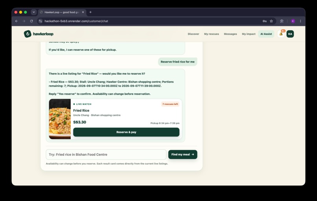Click the Reserve & pay button
This screenshot has height=201, width=317.
[126, 132]
